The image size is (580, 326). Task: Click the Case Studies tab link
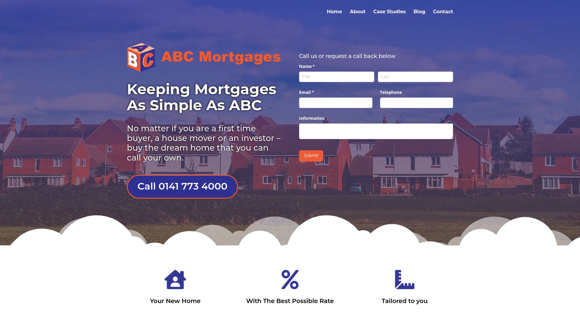pos(389,11)
